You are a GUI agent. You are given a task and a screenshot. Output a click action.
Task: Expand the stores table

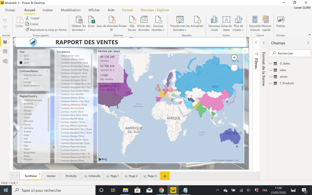tap(271, 76)
